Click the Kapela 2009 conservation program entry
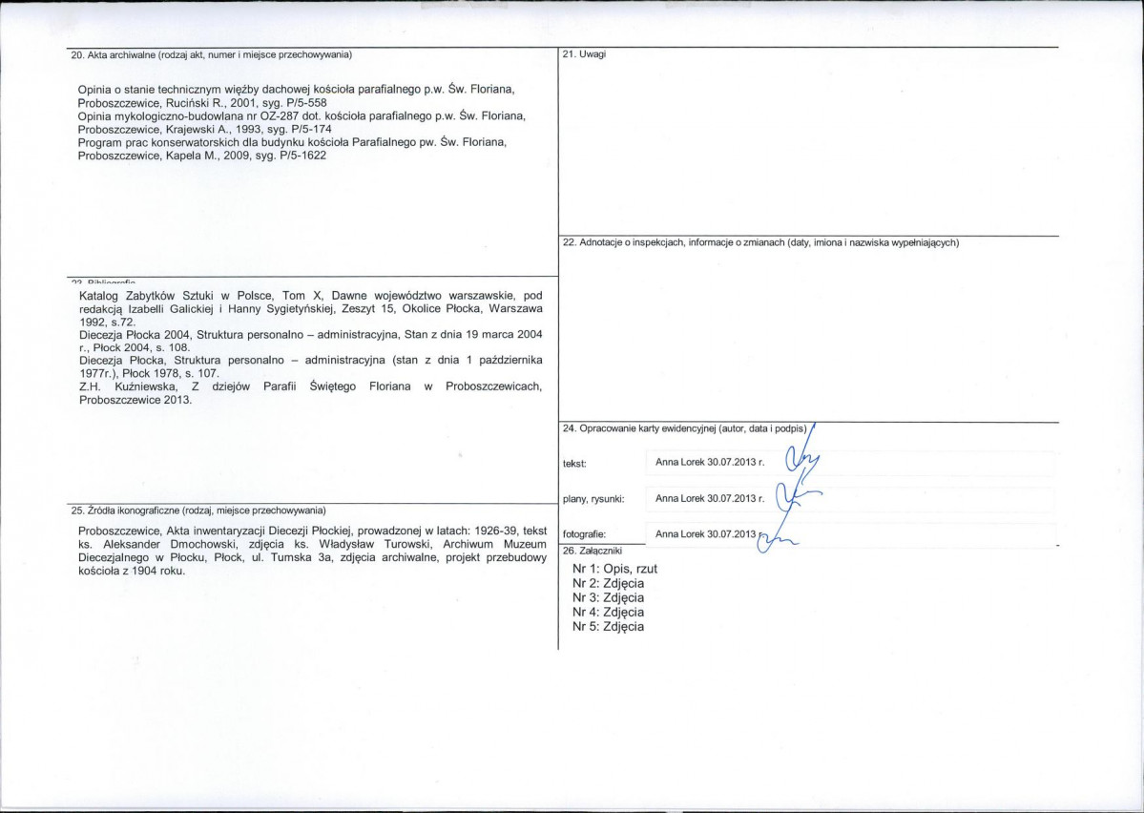1144x813 pixels. [292, 149]
